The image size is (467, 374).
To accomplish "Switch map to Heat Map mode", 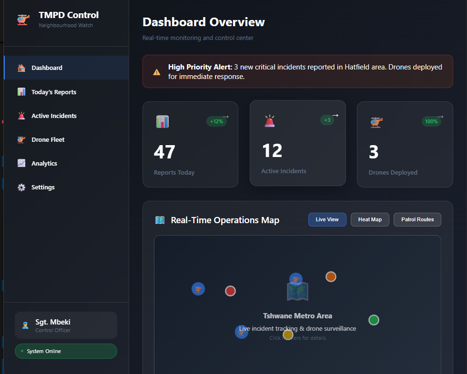I will 370,219.
